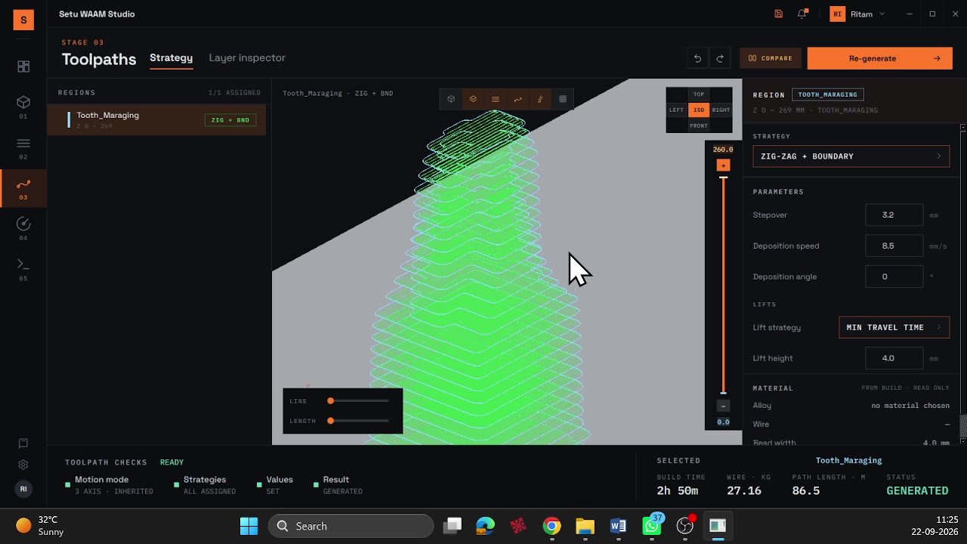Set the view cube to TOP

[x=699, y=94]
